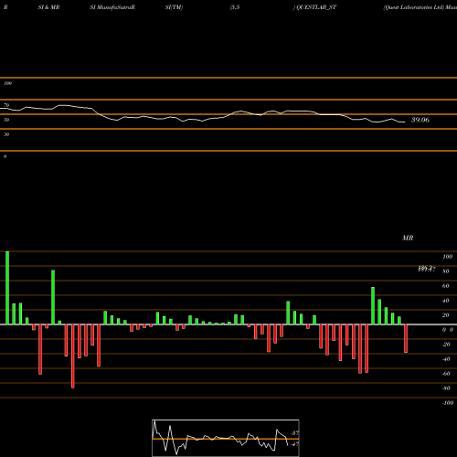The image size is (457, 457).
Task: Click the 'SI MunafaSutraR' header text
Action: 112,7
